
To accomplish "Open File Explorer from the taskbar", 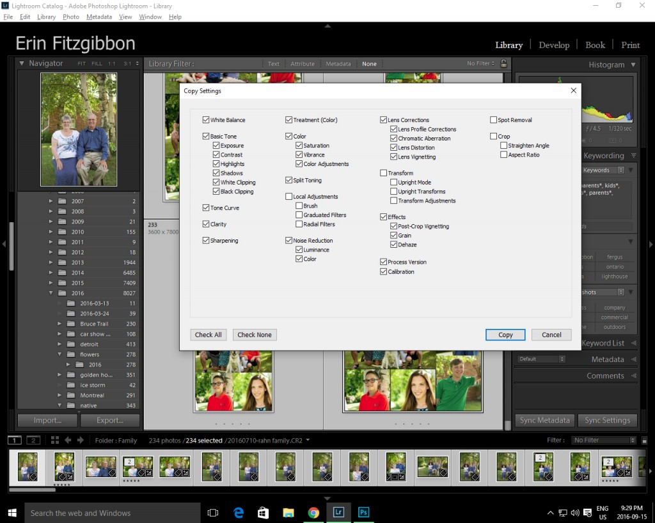I will (x=288, y=513).
